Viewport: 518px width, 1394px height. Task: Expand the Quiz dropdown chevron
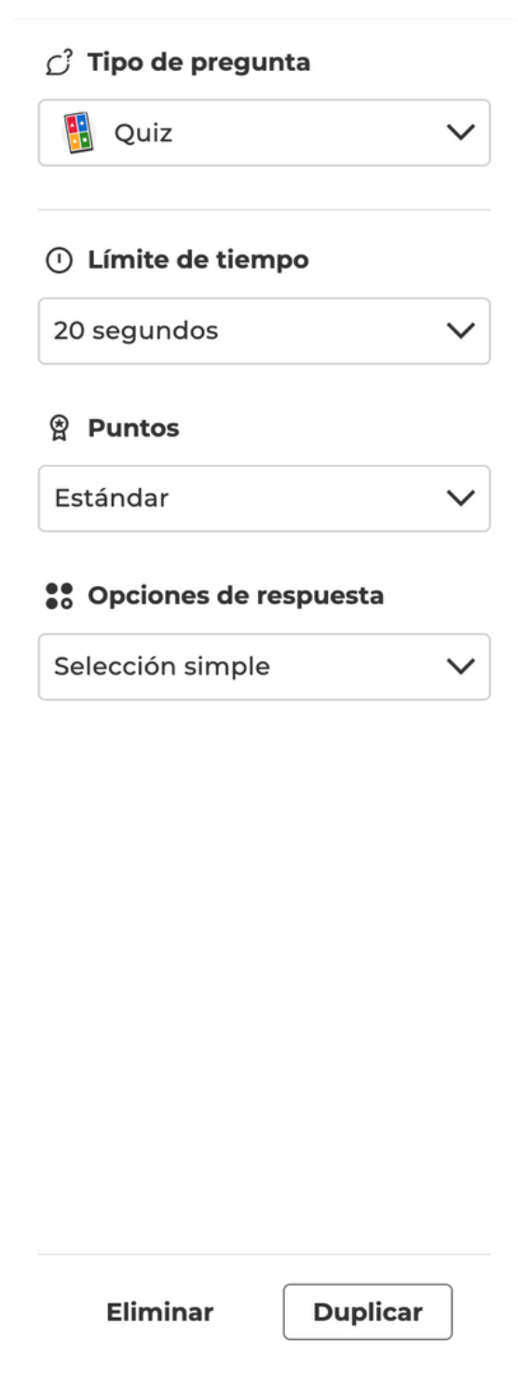(x=460, y=133)
